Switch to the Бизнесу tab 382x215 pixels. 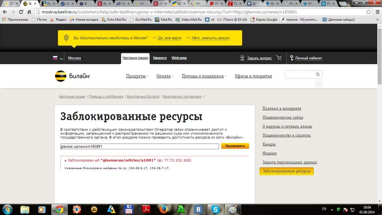pyautogui.click(x=160, y=58)
